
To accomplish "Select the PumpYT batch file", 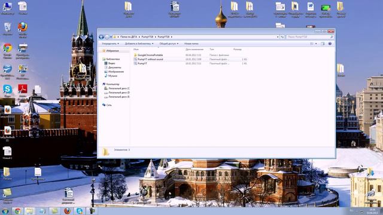I will coord(142,63).
